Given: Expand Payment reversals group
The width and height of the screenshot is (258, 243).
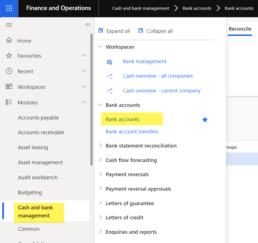Looking at the screenshot, I should (x=100, y=174).
